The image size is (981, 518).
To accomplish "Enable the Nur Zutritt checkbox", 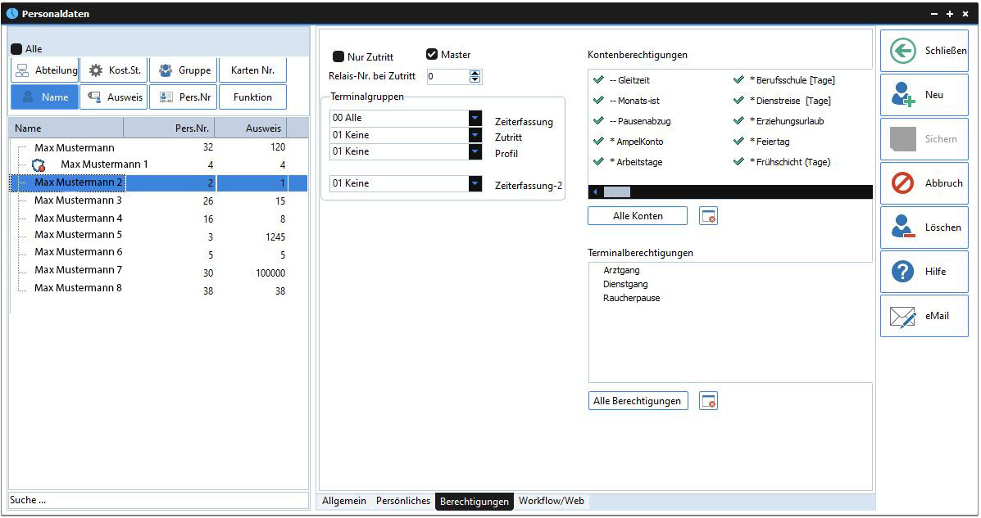I will click(x=338, y=57).
